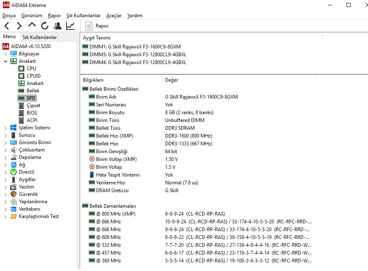The width and height of the screenshot is (368, 271).
Task: Open the Araçlar menu
Action: click(114, 16)
